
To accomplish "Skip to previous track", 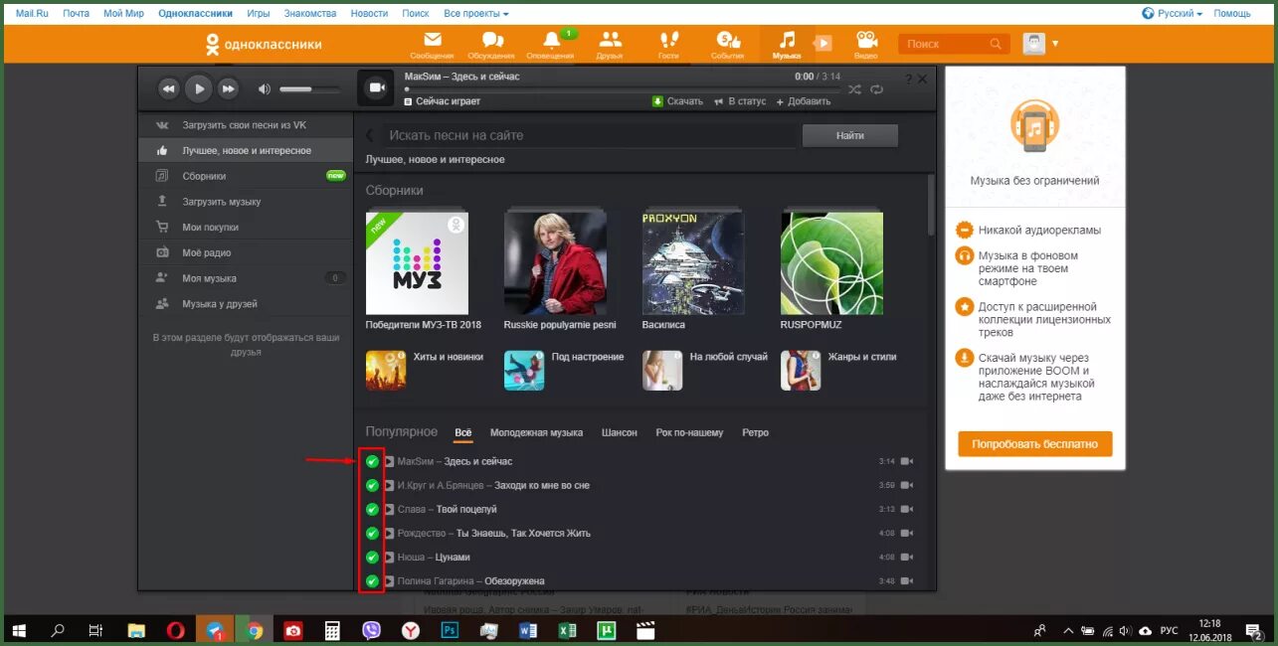I will [x=168, y=89].
